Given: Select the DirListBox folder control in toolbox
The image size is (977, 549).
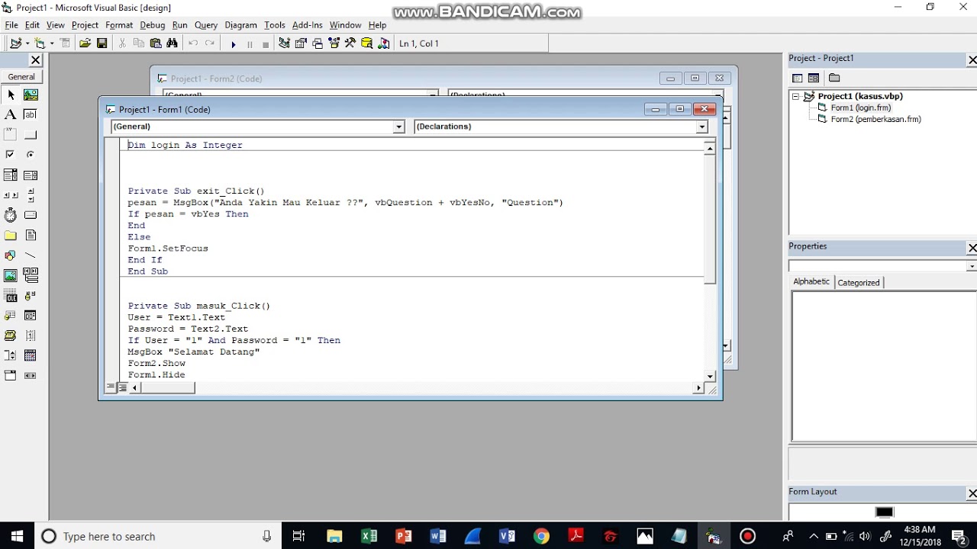Looking at the screenshot, I should point(11,236).
